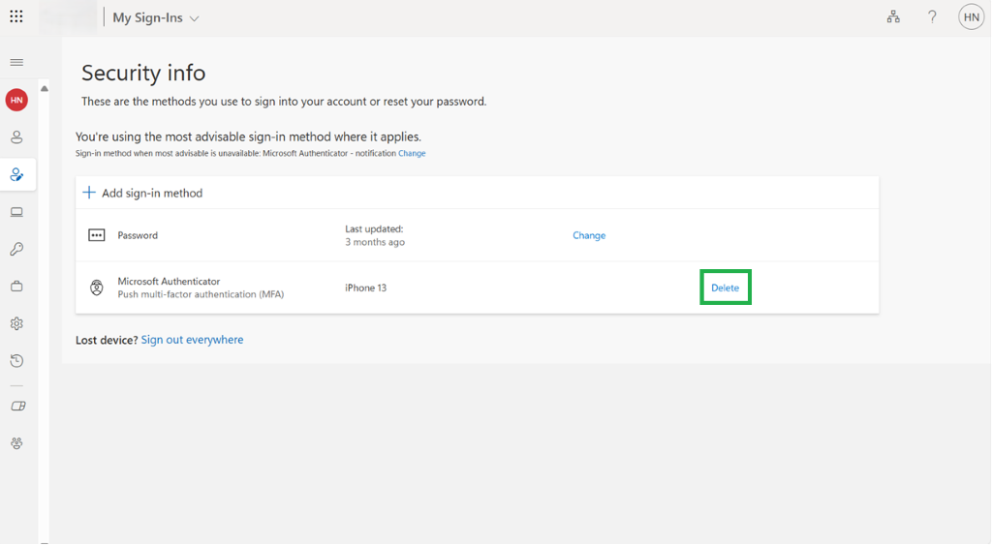Collapse the sidebar hamburger menu
Image resolution: width=992 pixels, height=545 pixels.
(17, 62)
